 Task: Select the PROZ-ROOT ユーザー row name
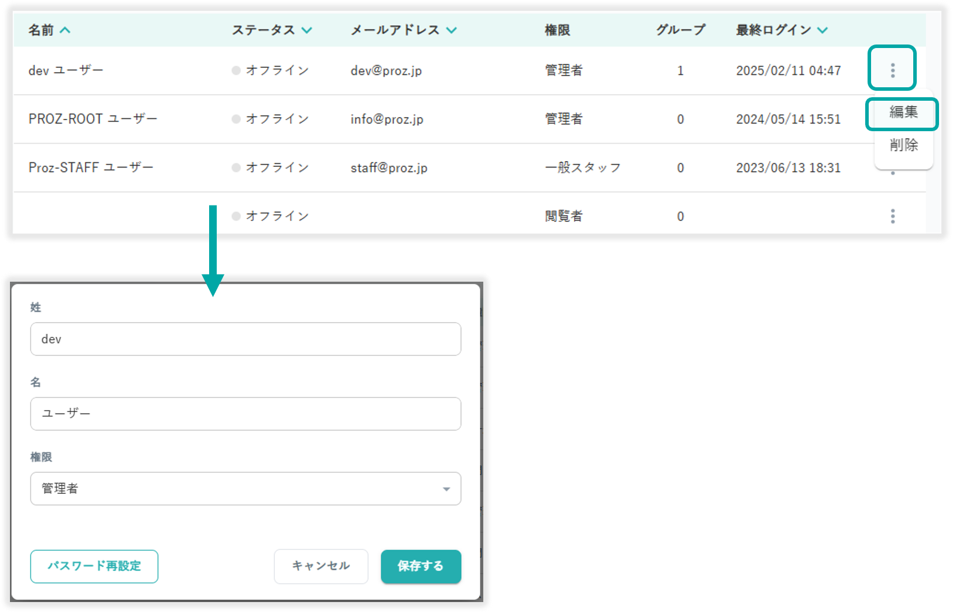pyautogui.click(x=93, y=119)
